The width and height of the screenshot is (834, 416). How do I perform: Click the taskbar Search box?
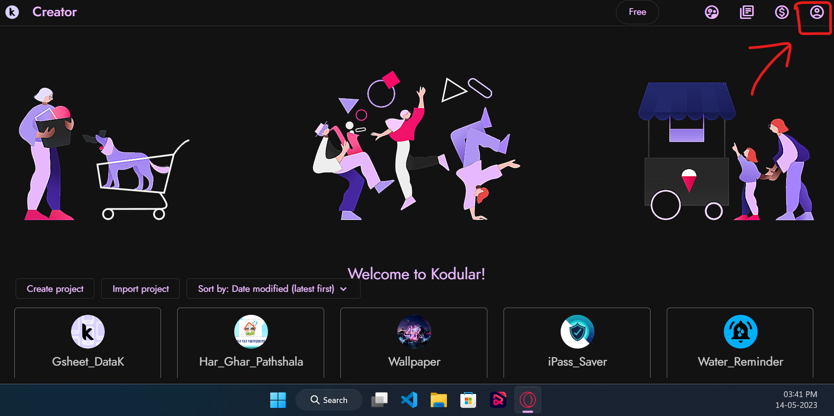329,400
